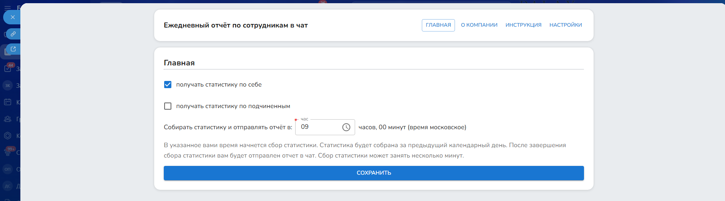Click the ЗК round icon in sidebar
This screenshot has width=725, height=201.
point(8,85)
